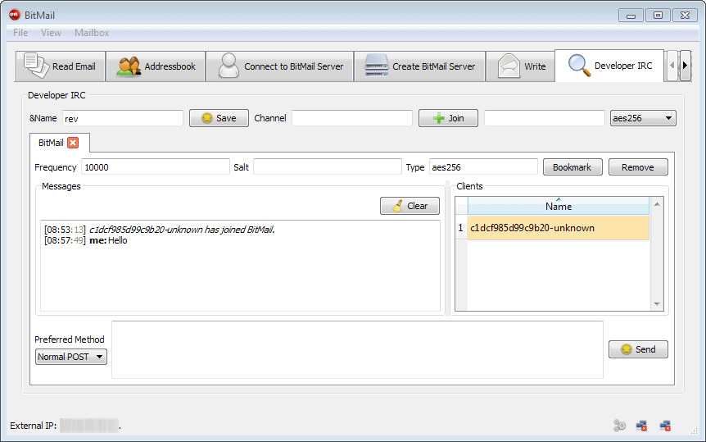Clear the Messages pane
The image size is (706, 442).
click(x=410, y=206)
